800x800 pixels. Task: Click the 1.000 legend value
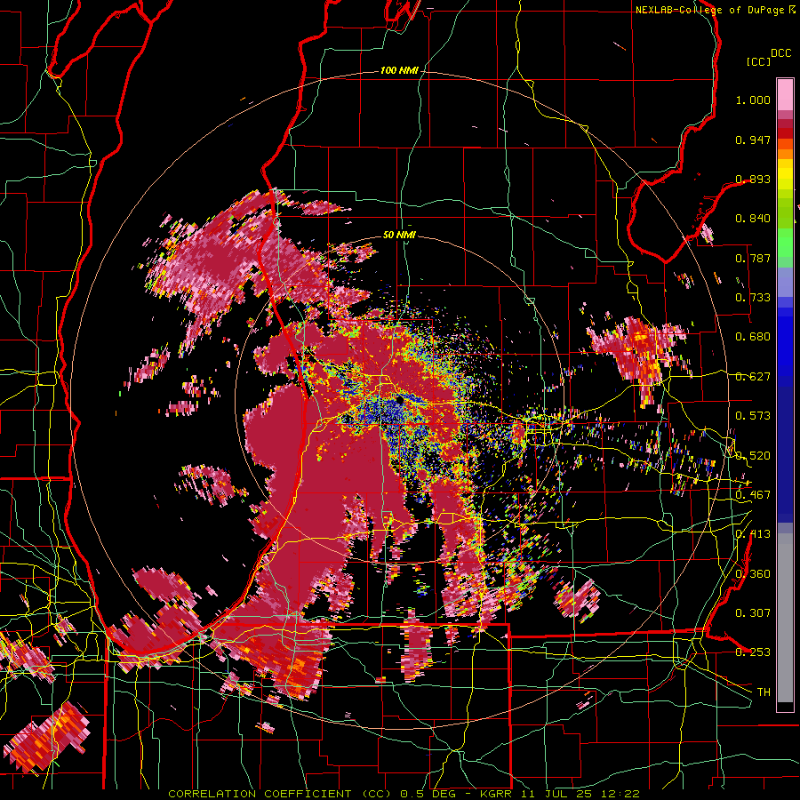[x=753, y=100]
